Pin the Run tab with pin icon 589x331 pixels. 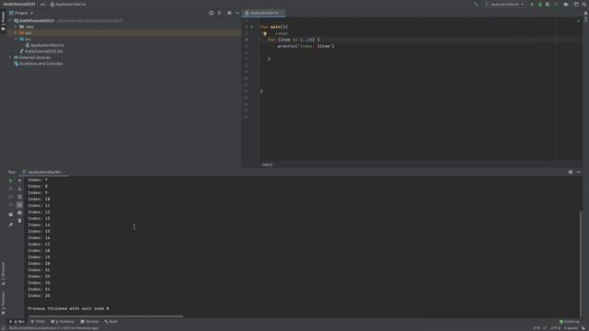point(10,224)
